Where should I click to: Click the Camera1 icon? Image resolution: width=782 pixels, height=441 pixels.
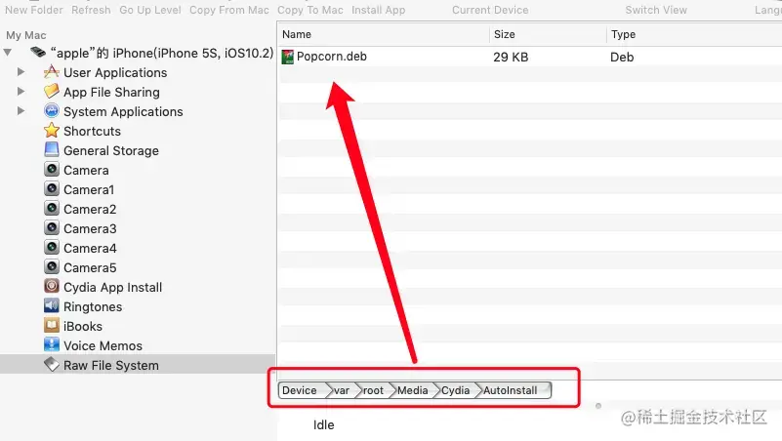[52, 189]
